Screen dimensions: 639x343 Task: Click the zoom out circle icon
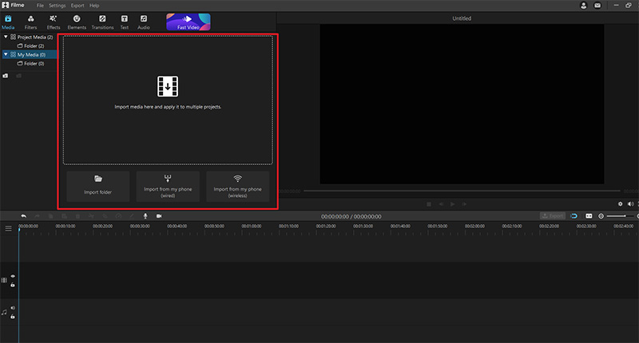coord(601,216)
